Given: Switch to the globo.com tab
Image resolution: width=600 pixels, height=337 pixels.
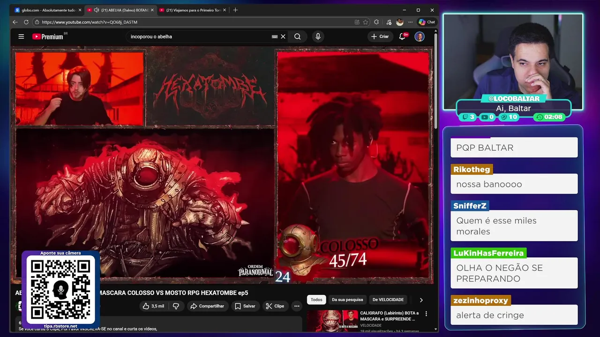Looking at the screenshot, I should click(x=48, y=10).
